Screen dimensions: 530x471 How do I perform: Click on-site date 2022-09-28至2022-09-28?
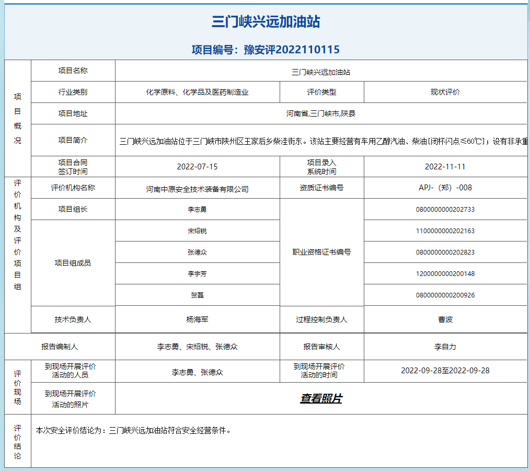point(445,371)
